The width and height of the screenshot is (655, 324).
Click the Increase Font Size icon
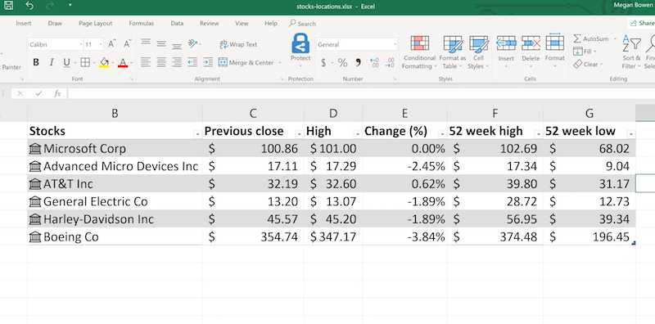pos(112,44)
